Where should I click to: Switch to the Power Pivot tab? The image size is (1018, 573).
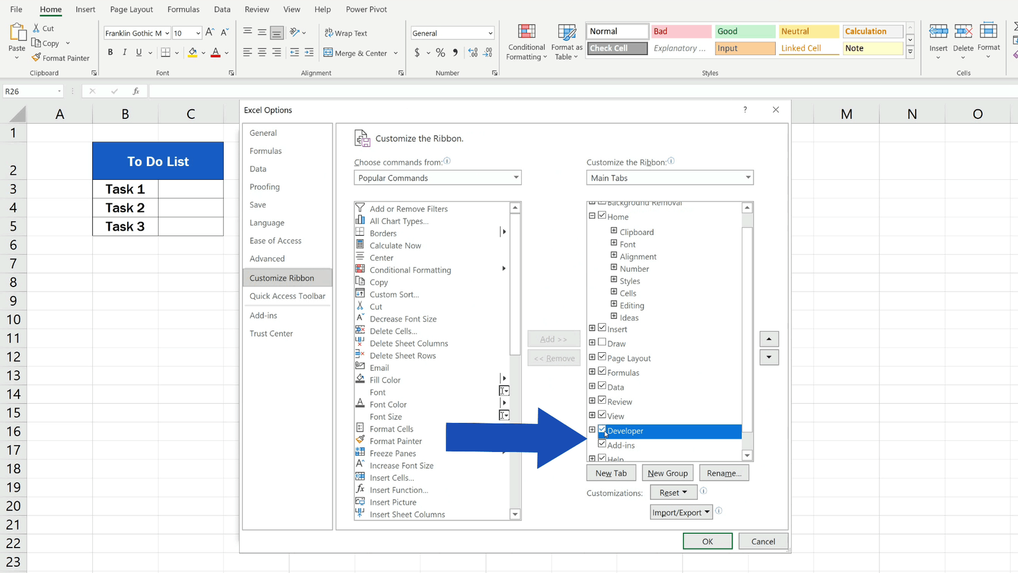366,9
